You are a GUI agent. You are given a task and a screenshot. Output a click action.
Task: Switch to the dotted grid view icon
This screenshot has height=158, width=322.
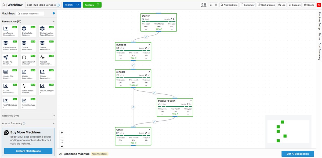(211, 5)
